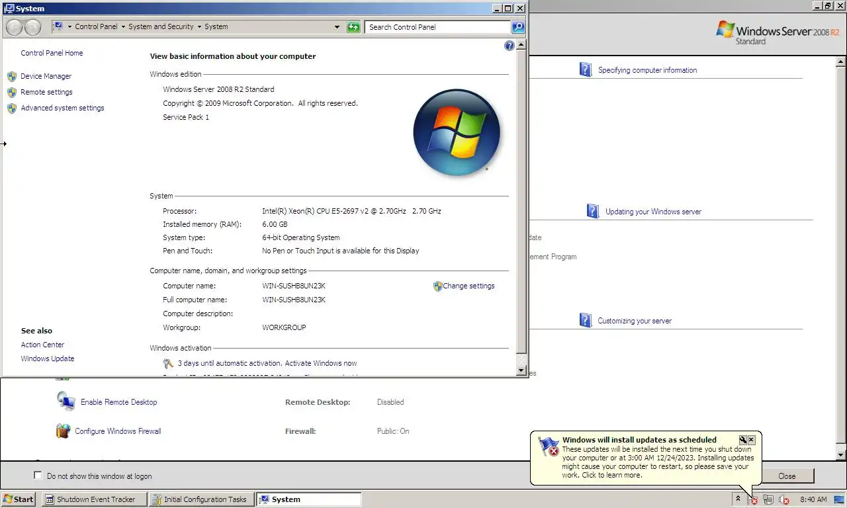Click Activate Windows now link
The image size is (847, 508).
click(x=321, y=363)
